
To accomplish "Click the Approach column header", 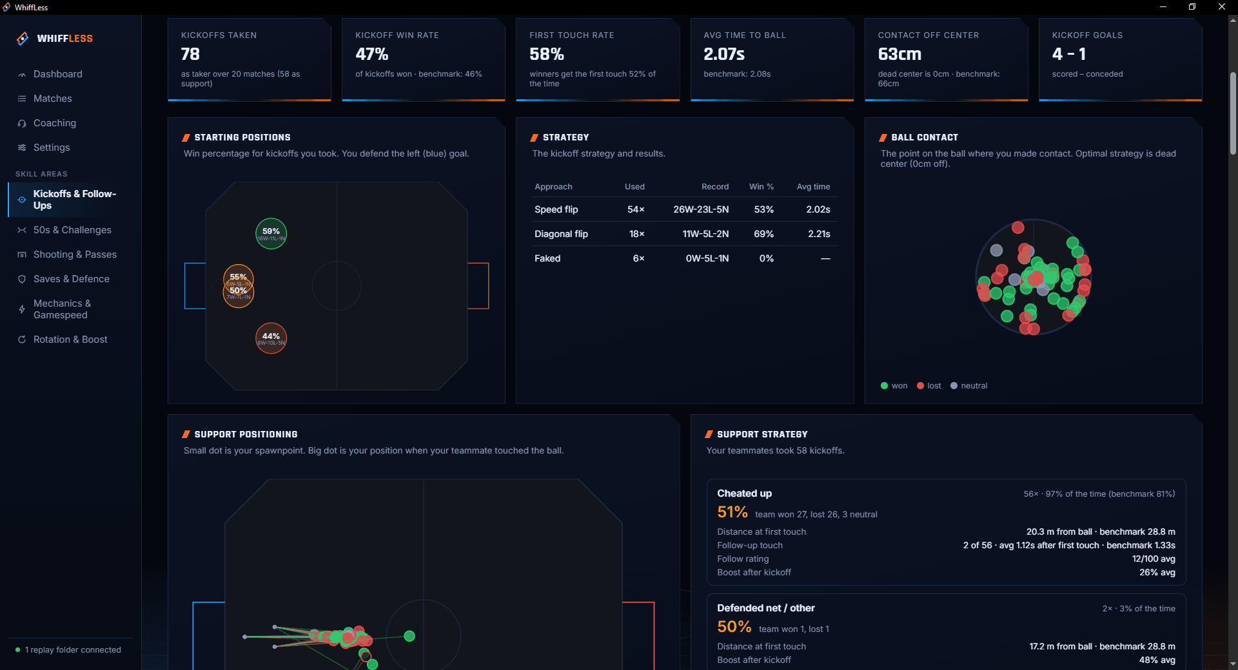I will click(x=553, y=187).
